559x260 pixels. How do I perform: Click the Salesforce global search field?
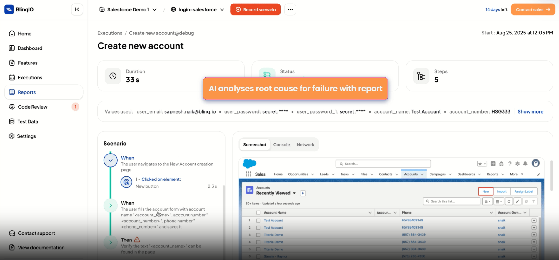pyautogui.click(x=383, y=164)
